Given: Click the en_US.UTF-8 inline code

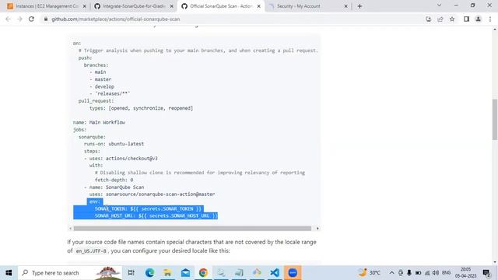Looking at the screenshot, I should tap(91, 250).
